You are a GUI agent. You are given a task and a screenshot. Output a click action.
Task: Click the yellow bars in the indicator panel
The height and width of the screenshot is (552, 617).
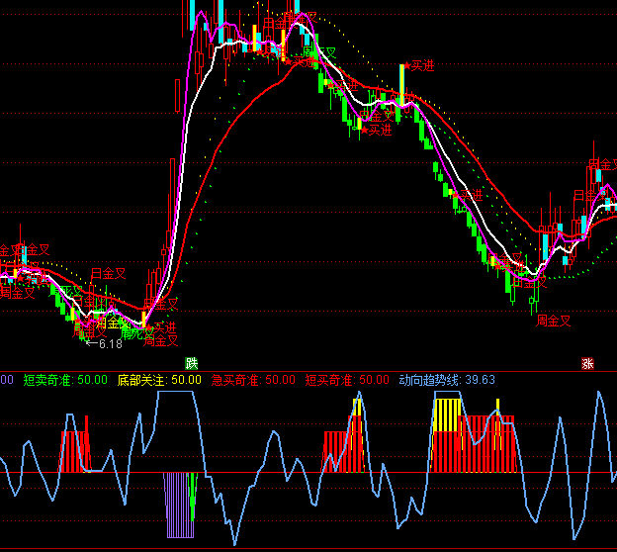pos(448,414)
